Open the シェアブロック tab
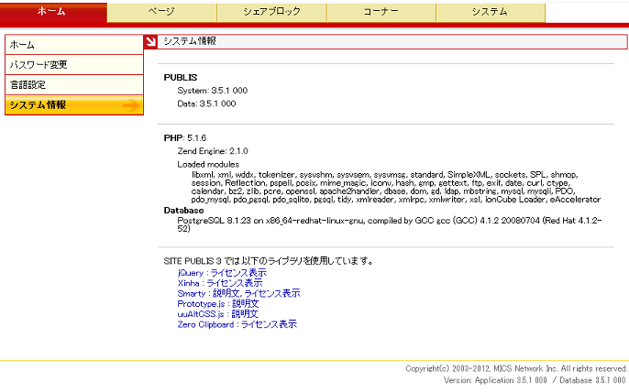The image size is (629, 392). tap(270, 12)
